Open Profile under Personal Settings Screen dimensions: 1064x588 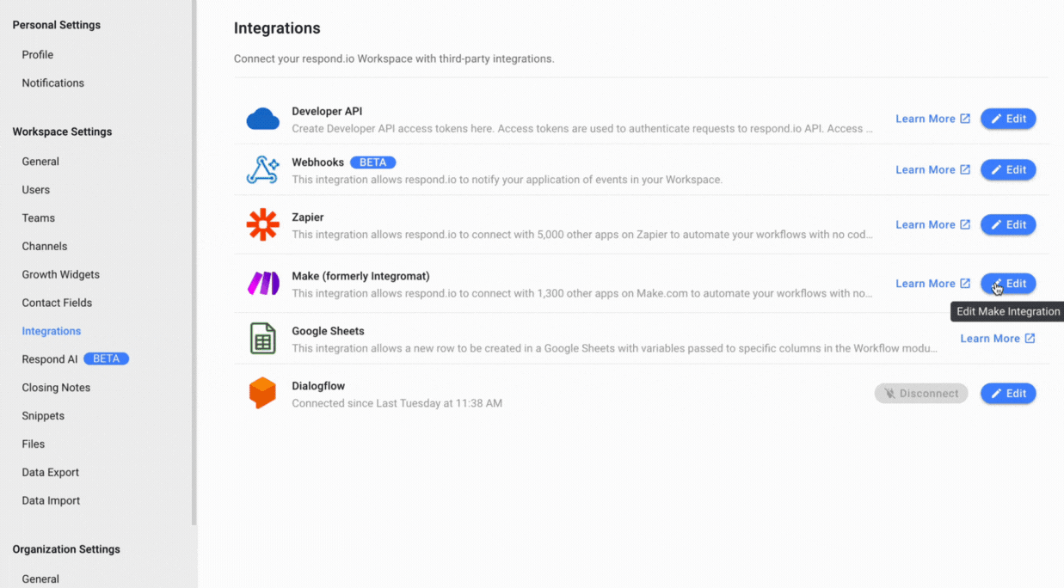tap(38, 54)
